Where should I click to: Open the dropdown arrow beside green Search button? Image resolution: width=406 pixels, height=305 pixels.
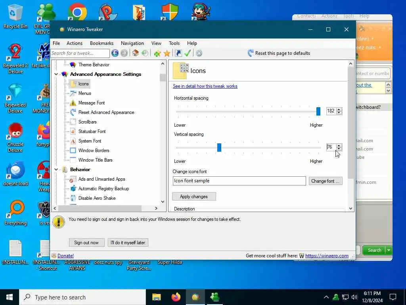389,250
